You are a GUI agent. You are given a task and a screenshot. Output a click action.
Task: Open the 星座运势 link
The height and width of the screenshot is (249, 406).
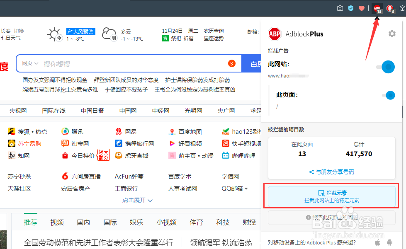(214, 38)
